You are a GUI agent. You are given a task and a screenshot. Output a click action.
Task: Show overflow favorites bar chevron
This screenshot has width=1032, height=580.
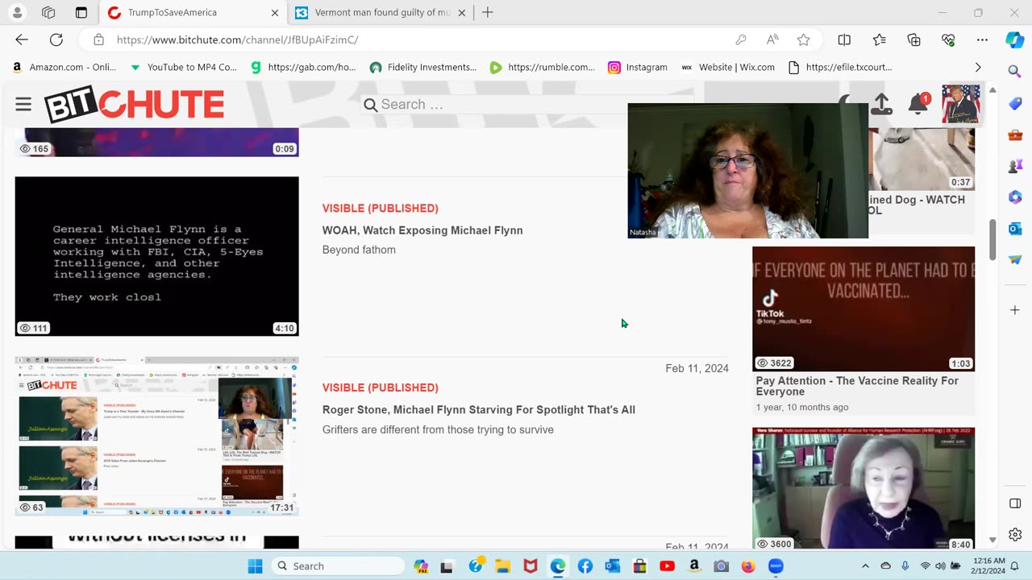tap(978, 67)
